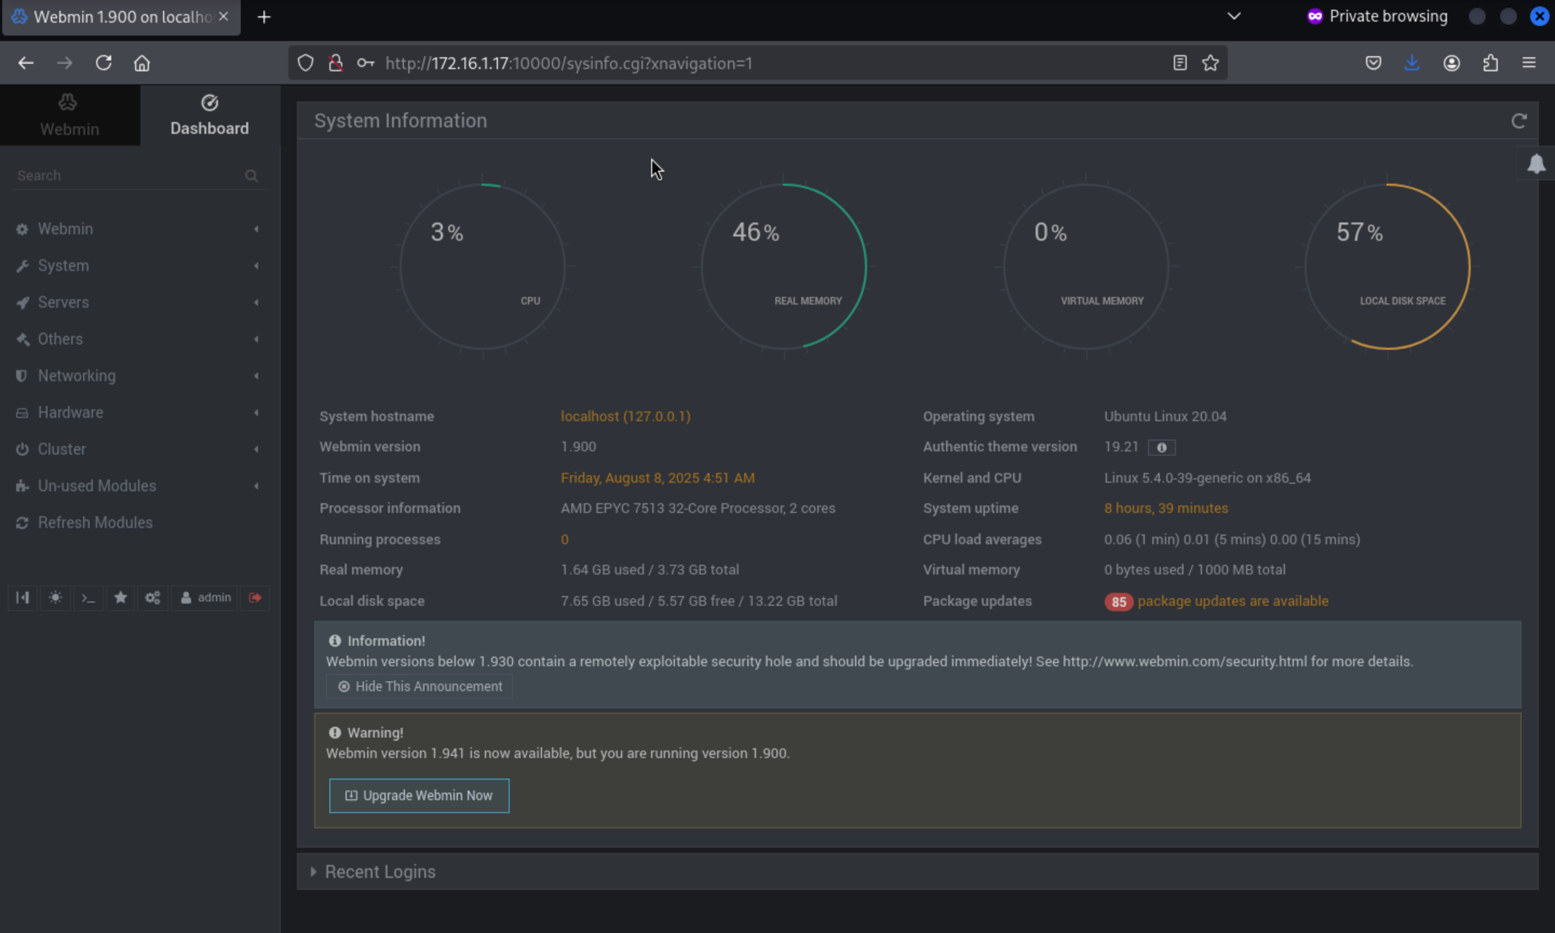Image resolution: width=1555 pixels, height=933 pixels.
Task: Open favorites via the star icon in the sidebar
Action: (121, 597)
